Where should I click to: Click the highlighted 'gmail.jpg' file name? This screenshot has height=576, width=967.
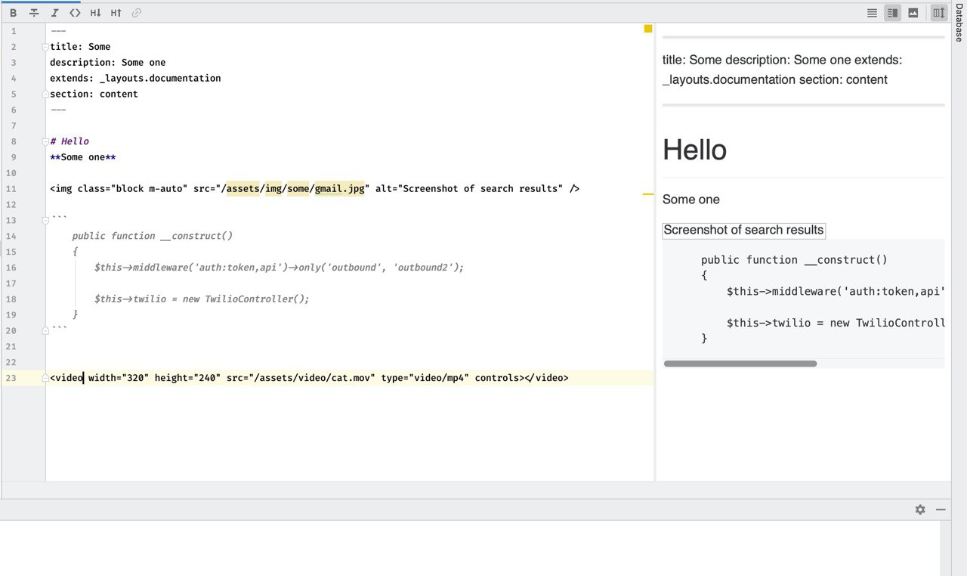340,189
